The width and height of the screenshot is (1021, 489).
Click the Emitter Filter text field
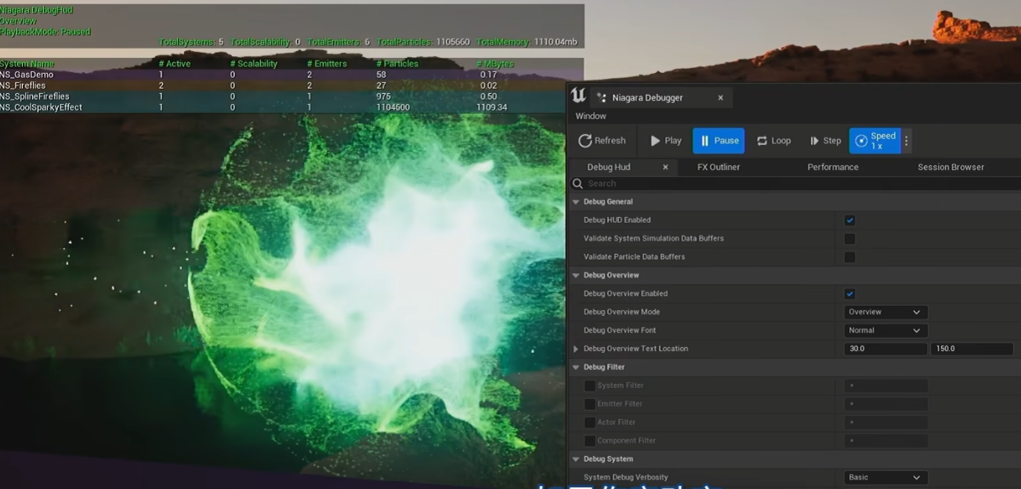885,404
